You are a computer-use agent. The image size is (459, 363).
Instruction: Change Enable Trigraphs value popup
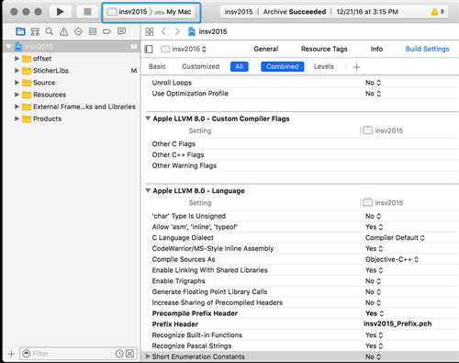373,281
